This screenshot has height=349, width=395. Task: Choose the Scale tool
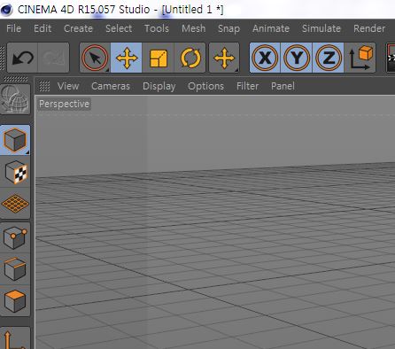[x=159, y=58]
